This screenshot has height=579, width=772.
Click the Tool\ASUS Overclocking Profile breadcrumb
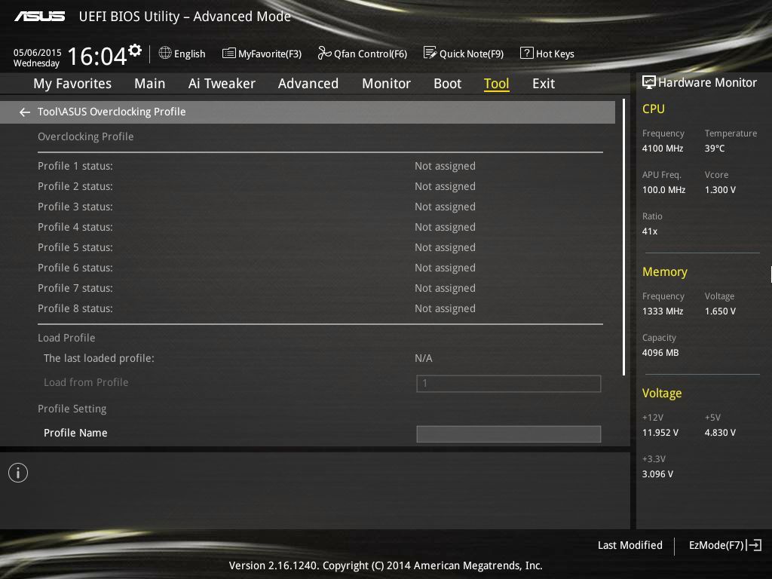112,112
